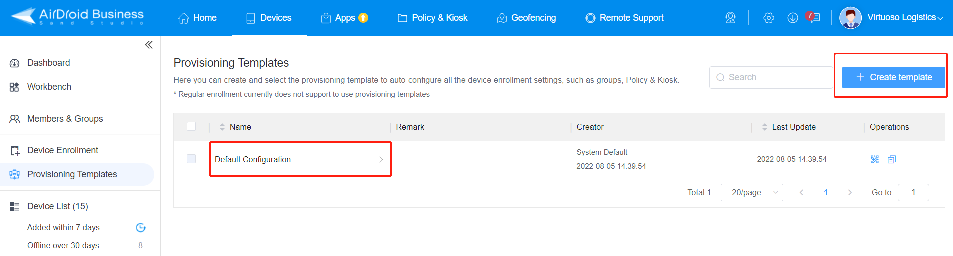Click the '2022-08-05 14:39:54' Last Update cell

pos(792,159)
